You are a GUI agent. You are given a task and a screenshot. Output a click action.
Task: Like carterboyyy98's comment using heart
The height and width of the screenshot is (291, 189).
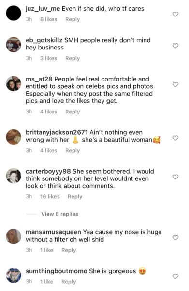click(175, 177)
